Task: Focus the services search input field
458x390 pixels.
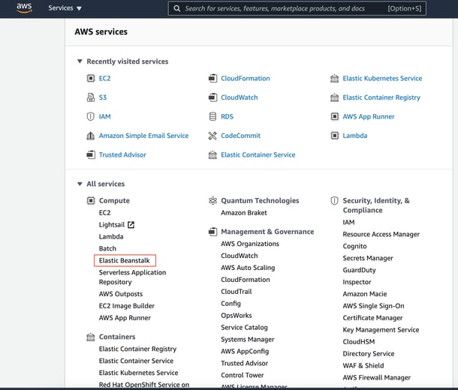Action: pyautogui.click(x=297, y=8)
